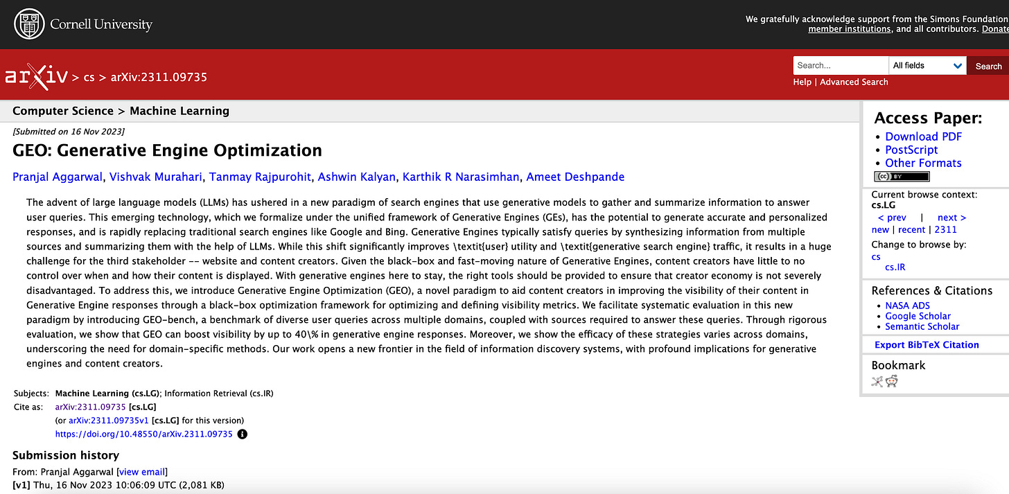The height and width of the screenshot is (494, 1009).
Task: Share the paper on Reddit
Action: (x=892, y=380)
